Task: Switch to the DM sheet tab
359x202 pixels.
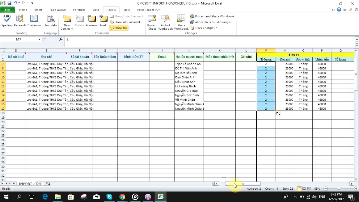Action: tap(38, 184)
